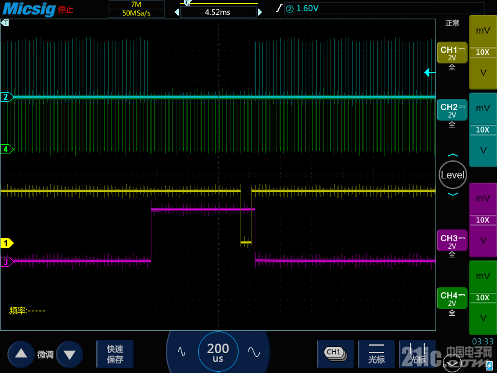Toggle the CH3 channel button
This screenshot has height=373, width=497.
click(x=452, y=241)
